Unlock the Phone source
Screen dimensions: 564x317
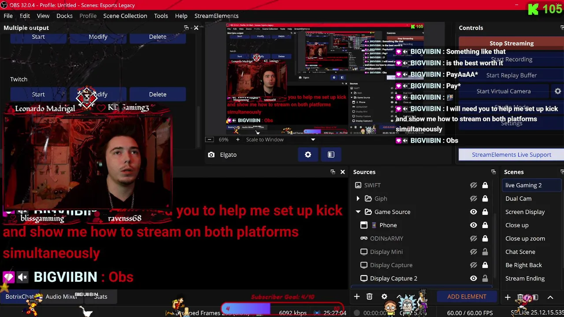click(x=485, y=225)
